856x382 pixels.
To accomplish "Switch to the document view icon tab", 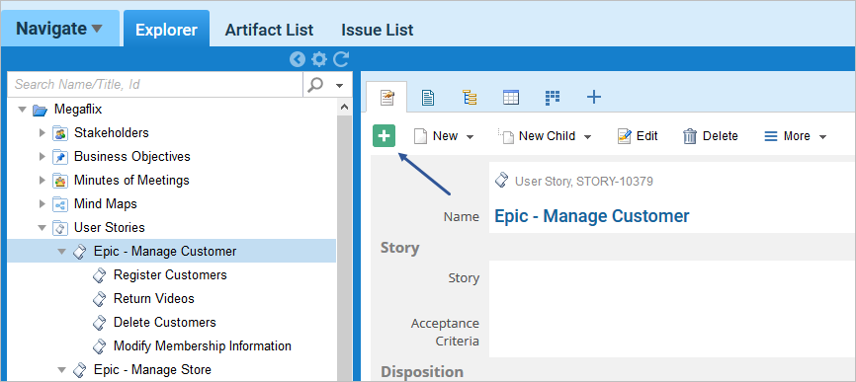I will 429,98.
